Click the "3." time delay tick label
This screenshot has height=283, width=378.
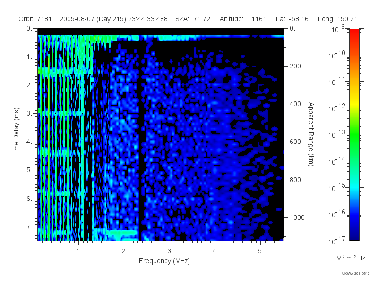click(29, 113)
